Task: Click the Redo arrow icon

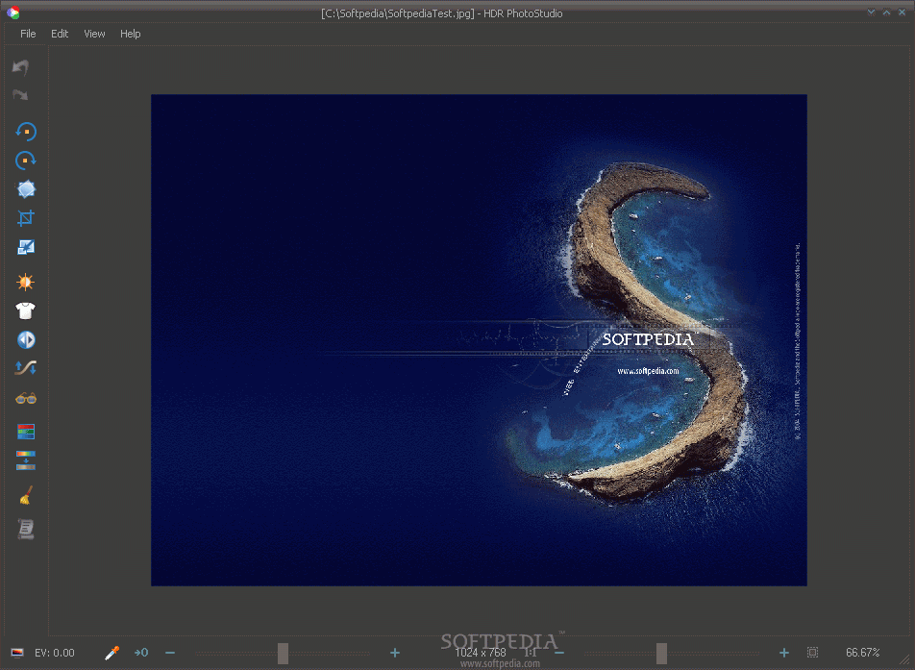Action: 21,94
